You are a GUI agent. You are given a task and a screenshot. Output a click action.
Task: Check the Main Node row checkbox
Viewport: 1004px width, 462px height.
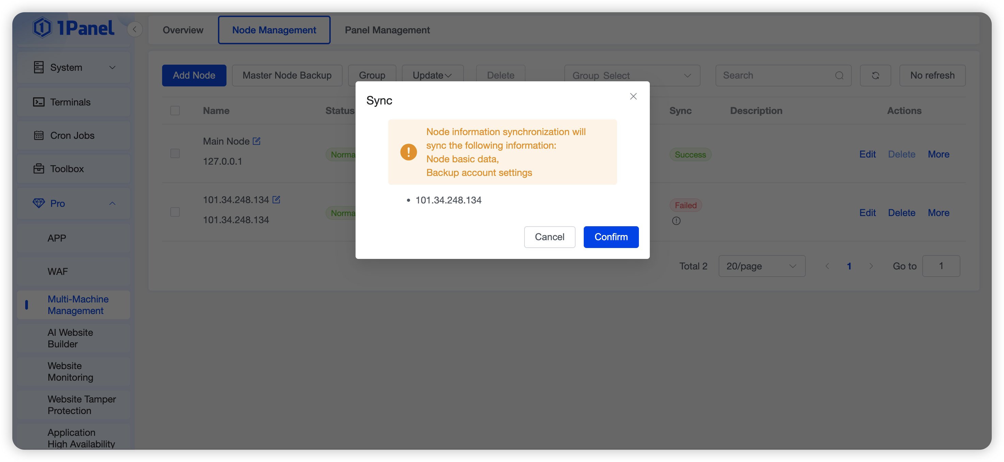click(x=175, y=154)
